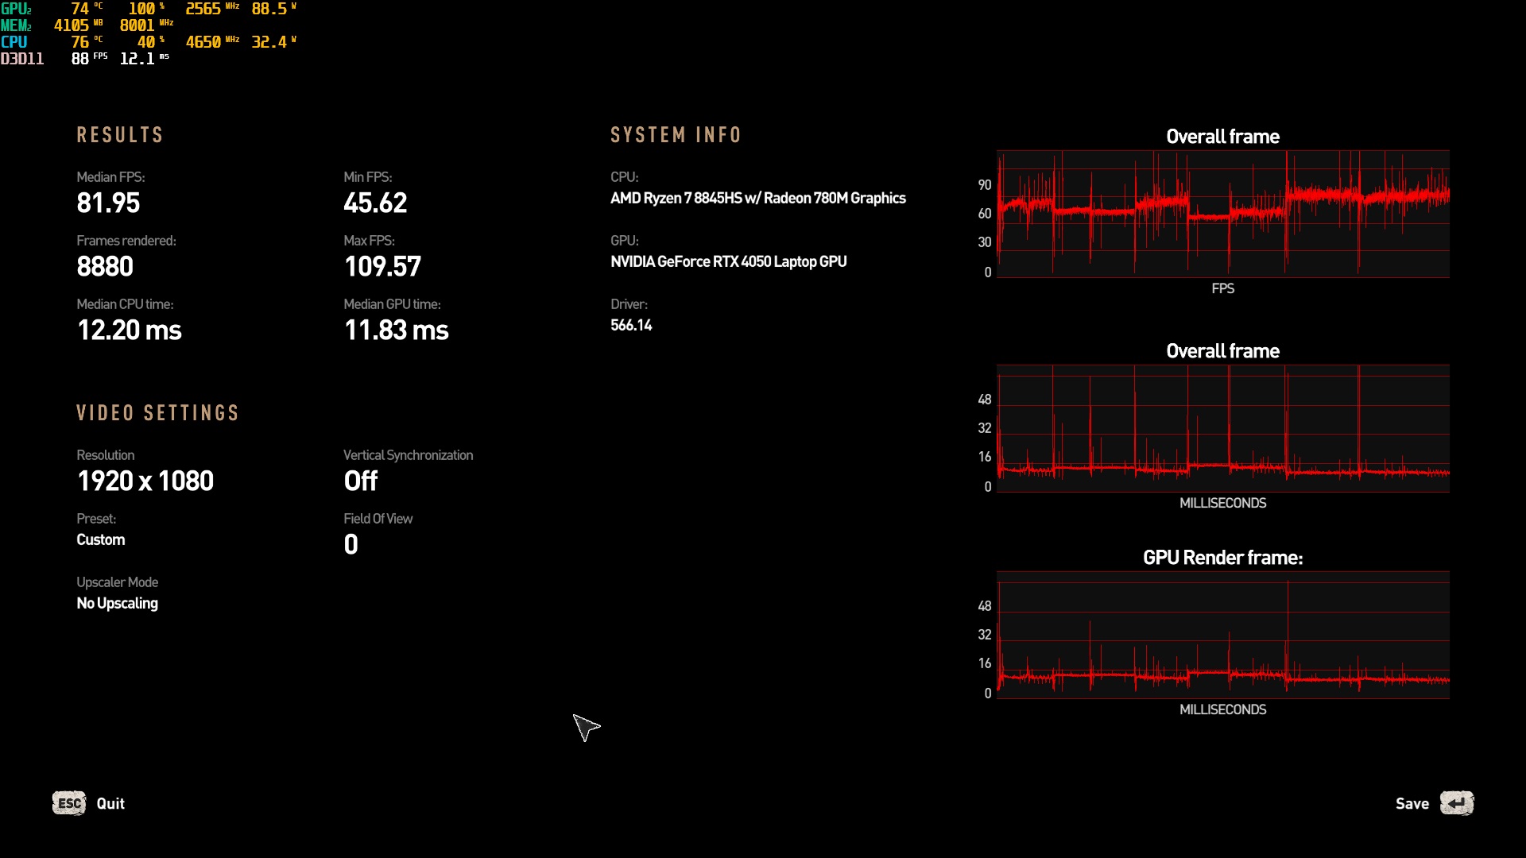Click the Save label

[1412, 803]
